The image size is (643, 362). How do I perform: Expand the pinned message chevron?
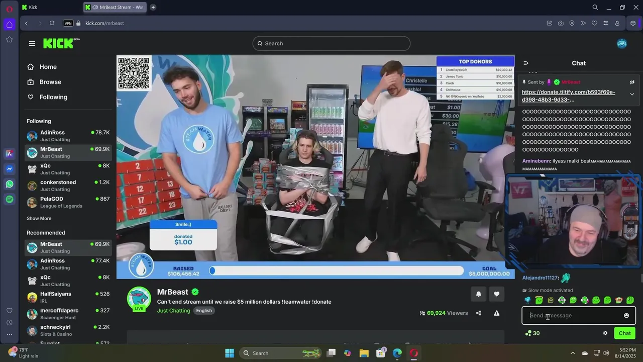point(632,94)
